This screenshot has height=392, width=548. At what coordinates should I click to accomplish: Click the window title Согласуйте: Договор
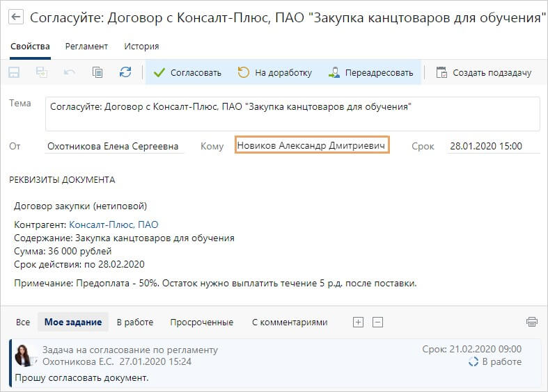click(x=288, y=17)
